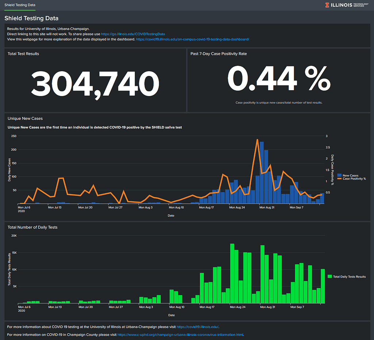Click the Past 7-Day Case Positivity Rate title
The height and width of the screenshot is (340, 374).
coord(218,54)
